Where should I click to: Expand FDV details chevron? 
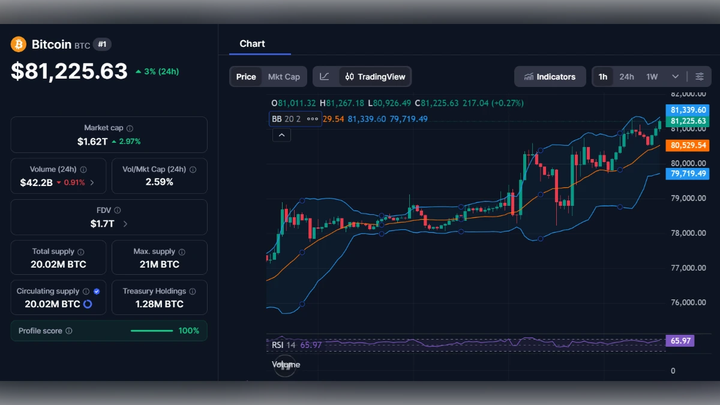coord(125,224)
